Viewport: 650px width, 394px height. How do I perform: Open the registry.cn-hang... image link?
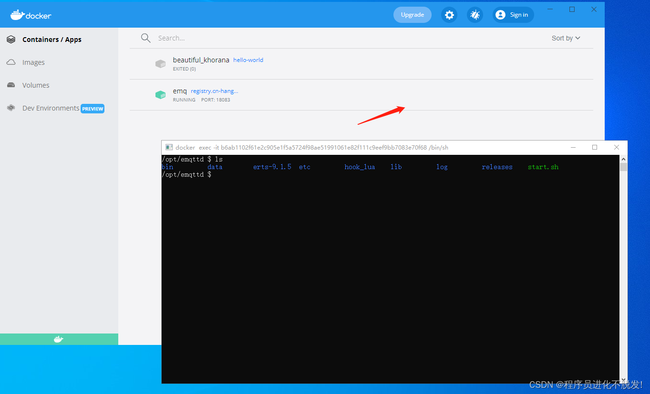pos(214,91)
